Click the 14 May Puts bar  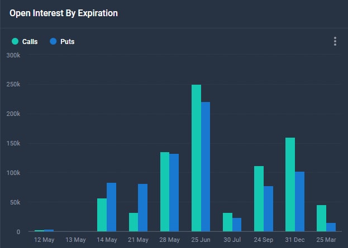pos(111,207)
